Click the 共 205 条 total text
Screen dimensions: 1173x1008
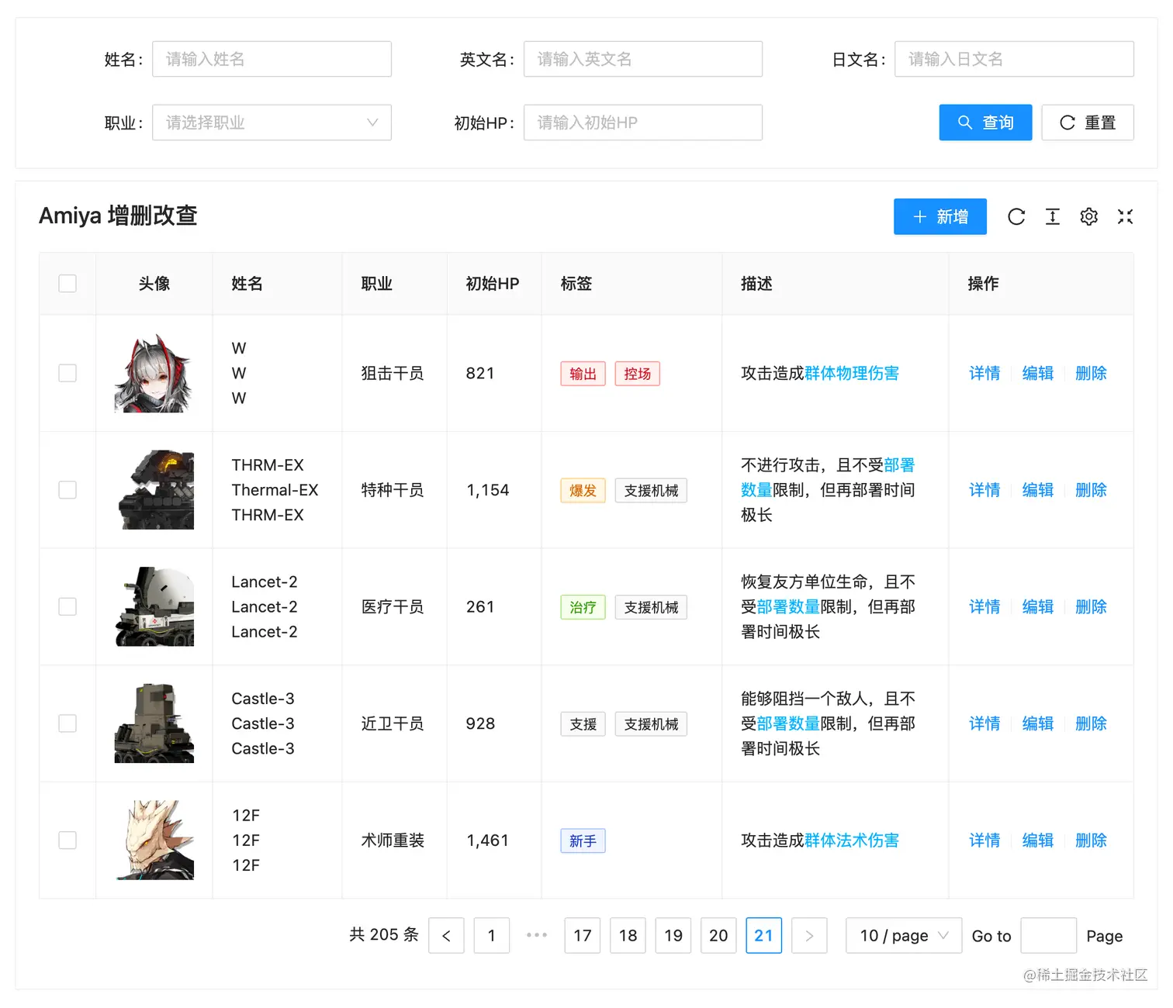pyautogui.click(x=384, y=935)
